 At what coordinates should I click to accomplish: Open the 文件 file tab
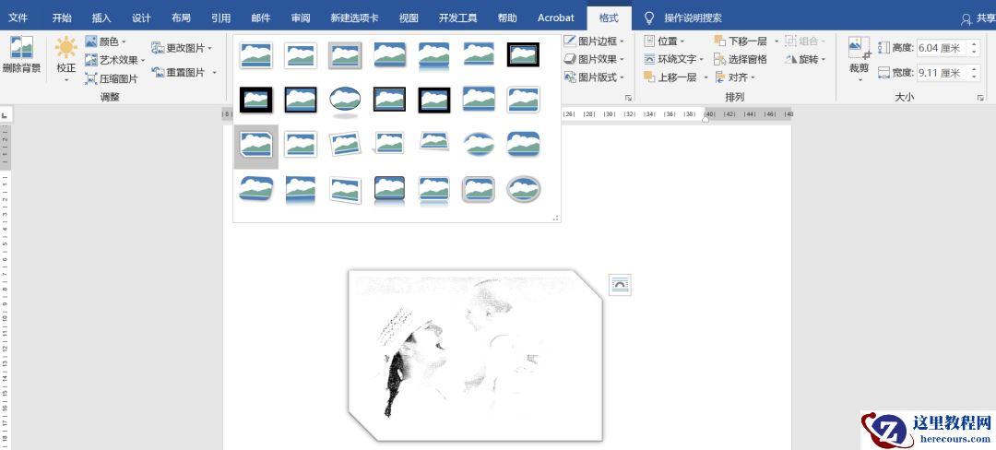18,18
